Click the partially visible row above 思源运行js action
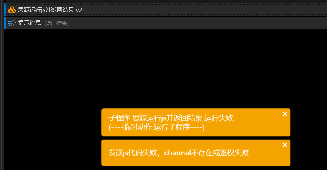The width and height of the screenshot is (327, 170). 166,1
